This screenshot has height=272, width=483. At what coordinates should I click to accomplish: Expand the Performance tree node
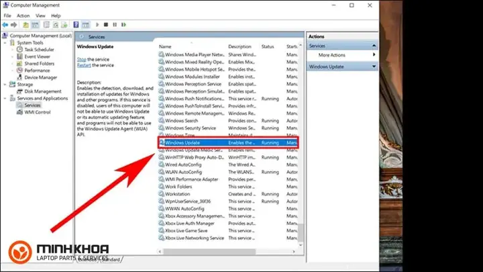pyautogui.click(x=12, y=71)
